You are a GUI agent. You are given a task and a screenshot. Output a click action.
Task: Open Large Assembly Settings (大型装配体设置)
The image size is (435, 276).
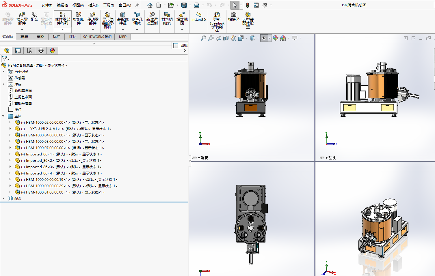click(248, 20)
